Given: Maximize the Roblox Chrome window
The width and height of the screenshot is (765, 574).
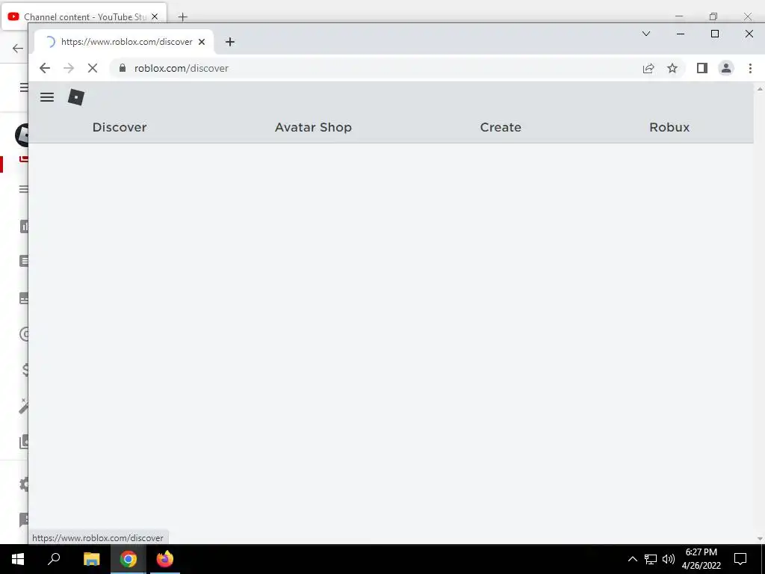Looking at the screenshot, I should tap(715, 34).
